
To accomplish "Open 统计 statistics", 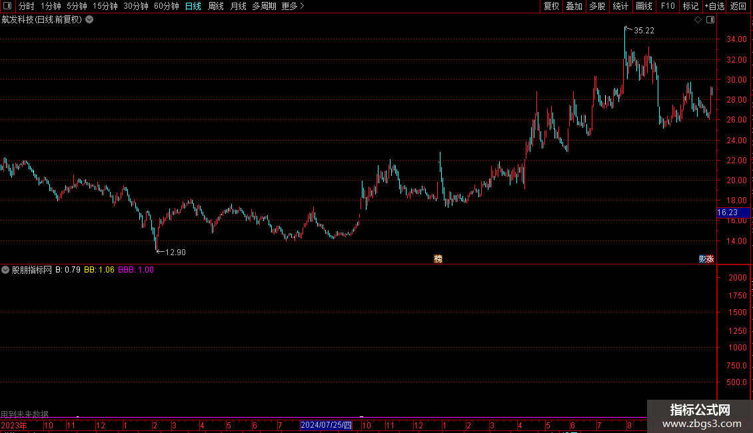I will click(x=620, y=6).
